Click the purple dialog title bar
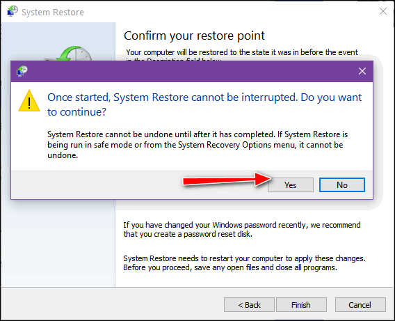Image resolution: width=395 pixels, height=321 pixels. coord(192,71)
